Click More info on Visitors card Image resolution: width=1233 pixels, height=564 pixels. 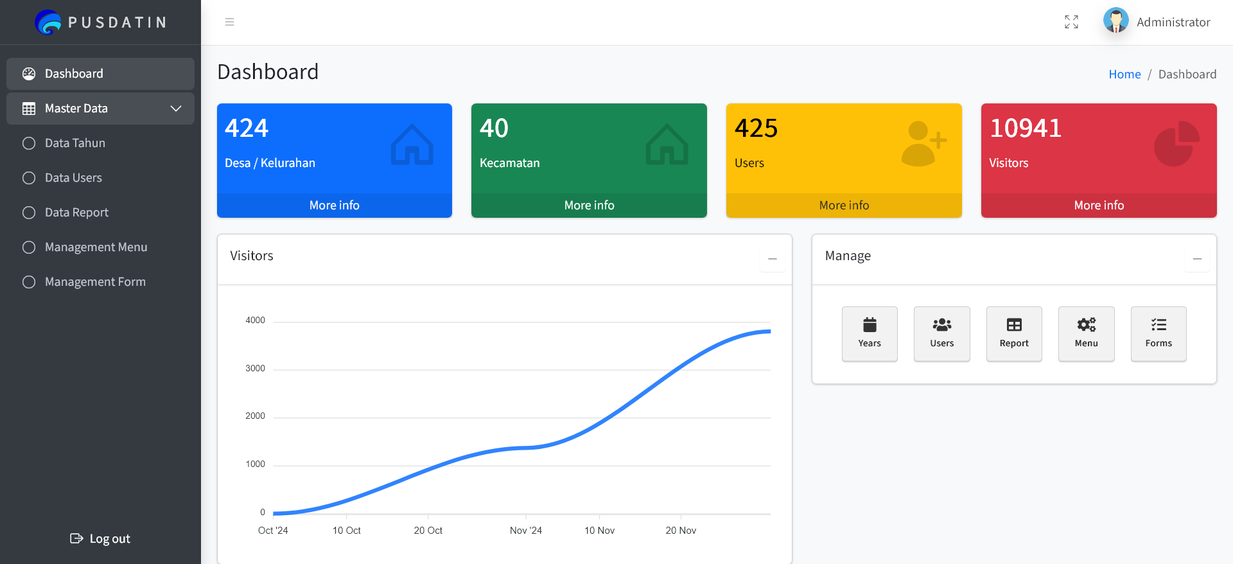[x=1099, y=206]
